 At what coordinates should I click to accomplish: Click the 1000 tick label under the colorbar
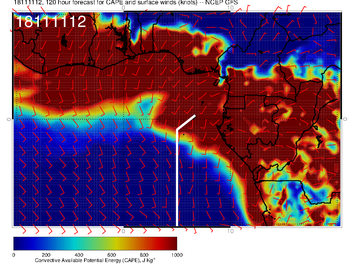(176, 255)
